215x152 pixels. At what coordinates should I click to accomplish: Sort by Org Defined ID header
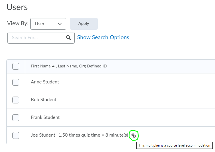click(93, 66)
